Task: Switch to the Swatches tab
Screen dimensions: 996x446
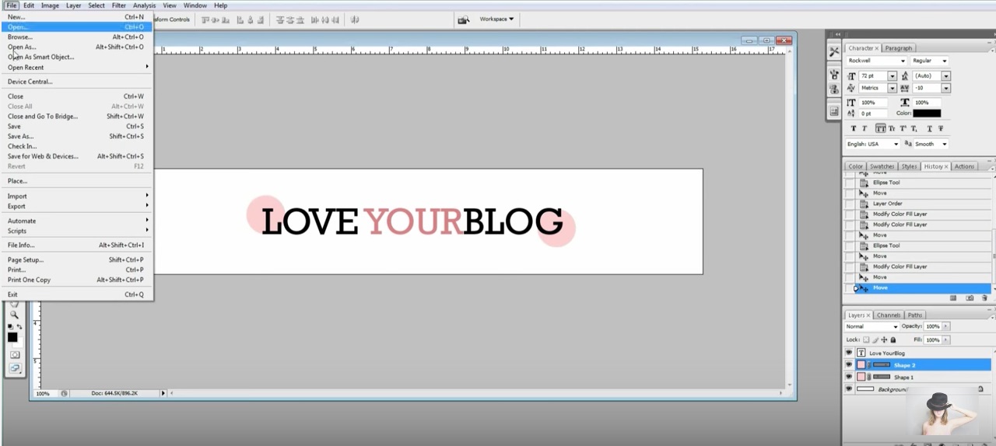Action: click(x=882, y=166)
